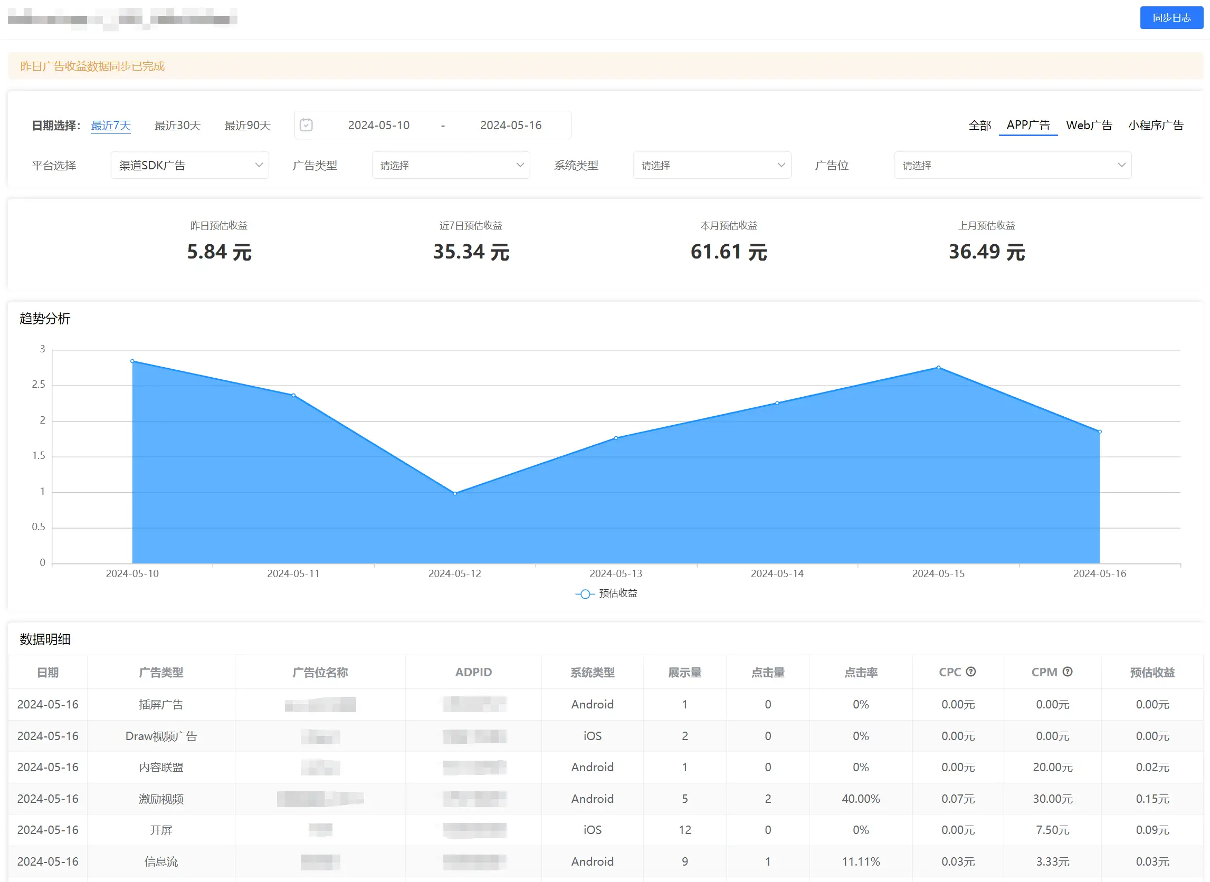Click the 2024-05-15 peak chart point

point(938,367)
